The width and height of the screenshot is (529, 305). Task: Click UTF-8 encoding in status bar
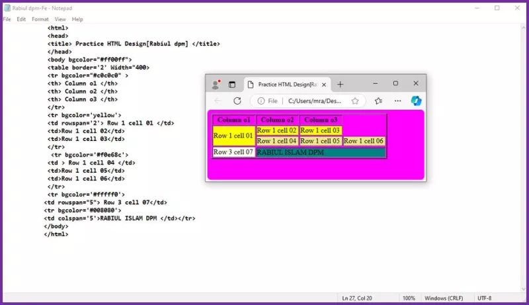(x=485, y=298)
